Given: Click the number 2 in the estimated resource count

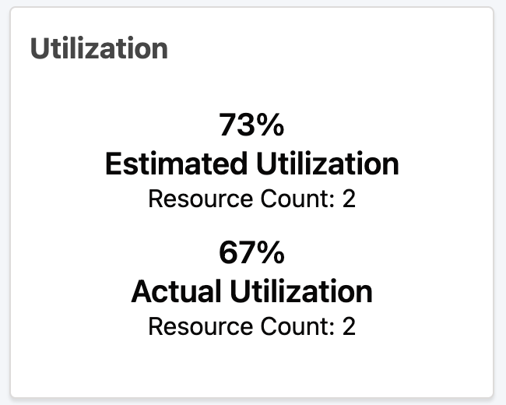Looking at the screenshot, I should point(349,199).
